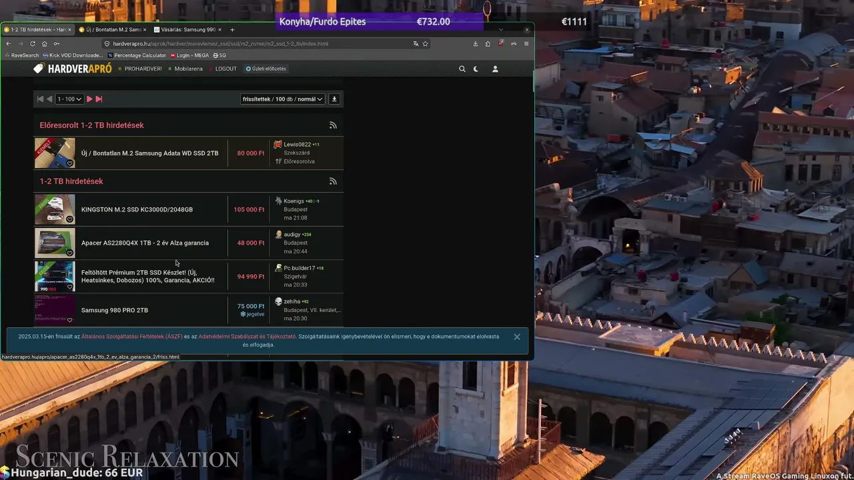
Task: Toggle dark mode moon icon
Action: pyautogui.click(x=476, y=69)
